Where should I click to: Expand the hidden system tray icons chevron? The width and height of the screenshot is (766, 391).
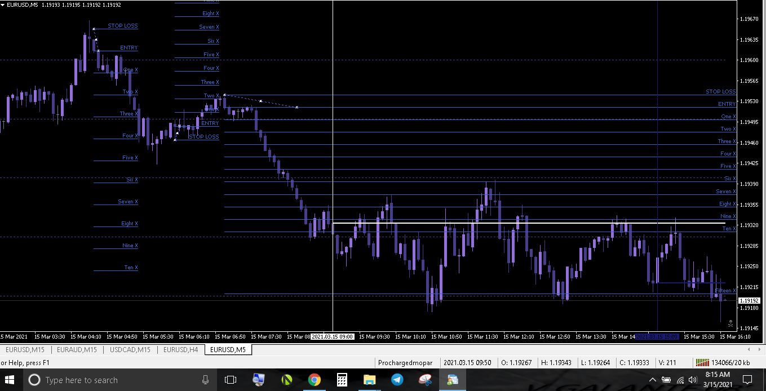click(x=653, y=380)
